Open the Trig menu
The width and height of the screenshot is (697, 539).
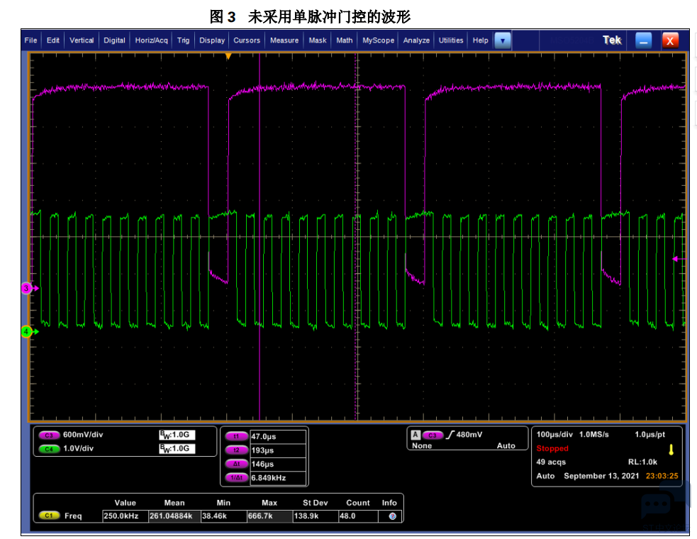click(x=183, y=40)
